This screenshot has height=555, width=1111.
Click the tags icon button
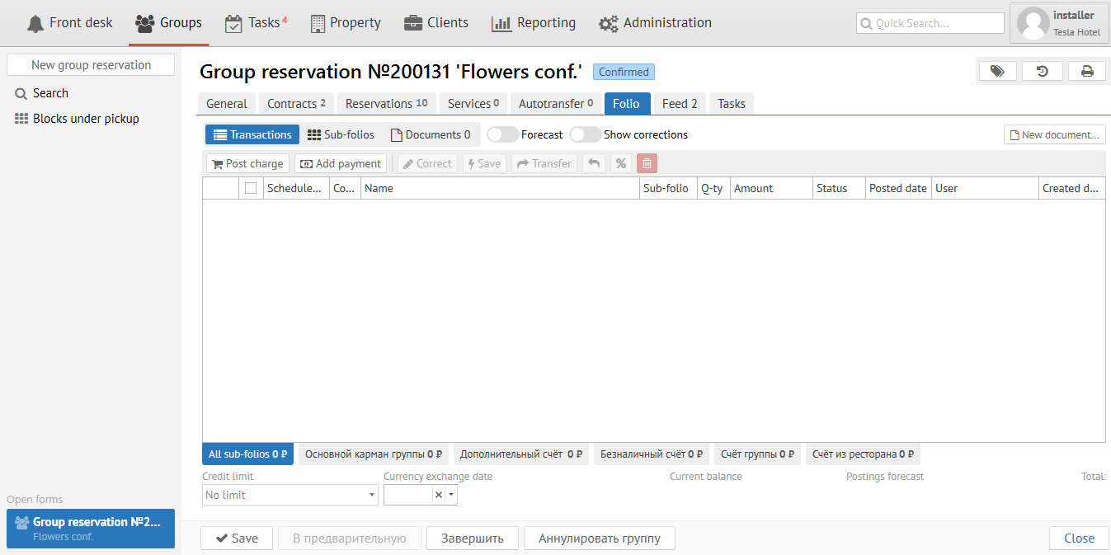(x=996, y=72)
